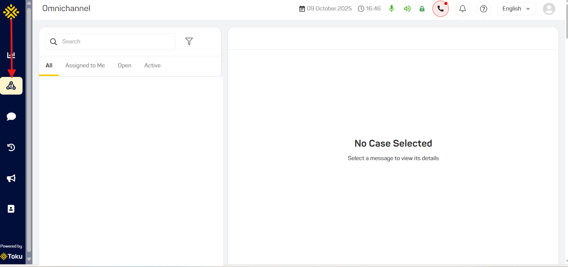This screenshot has width=568, height=267.
Task: Switch to the Assigned to Me tab
Action: 85,66
